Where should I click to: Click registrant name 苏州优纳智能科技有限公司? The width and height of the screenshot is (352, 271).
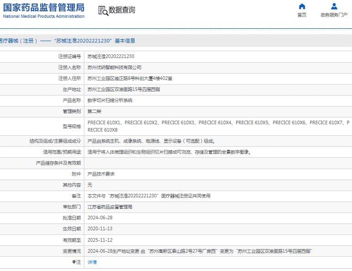tap(114, 67)
